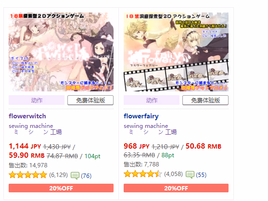Click the review comment icon for flowerfairy
This screenshot has width=268, height=201.
[x=190, y=175]
